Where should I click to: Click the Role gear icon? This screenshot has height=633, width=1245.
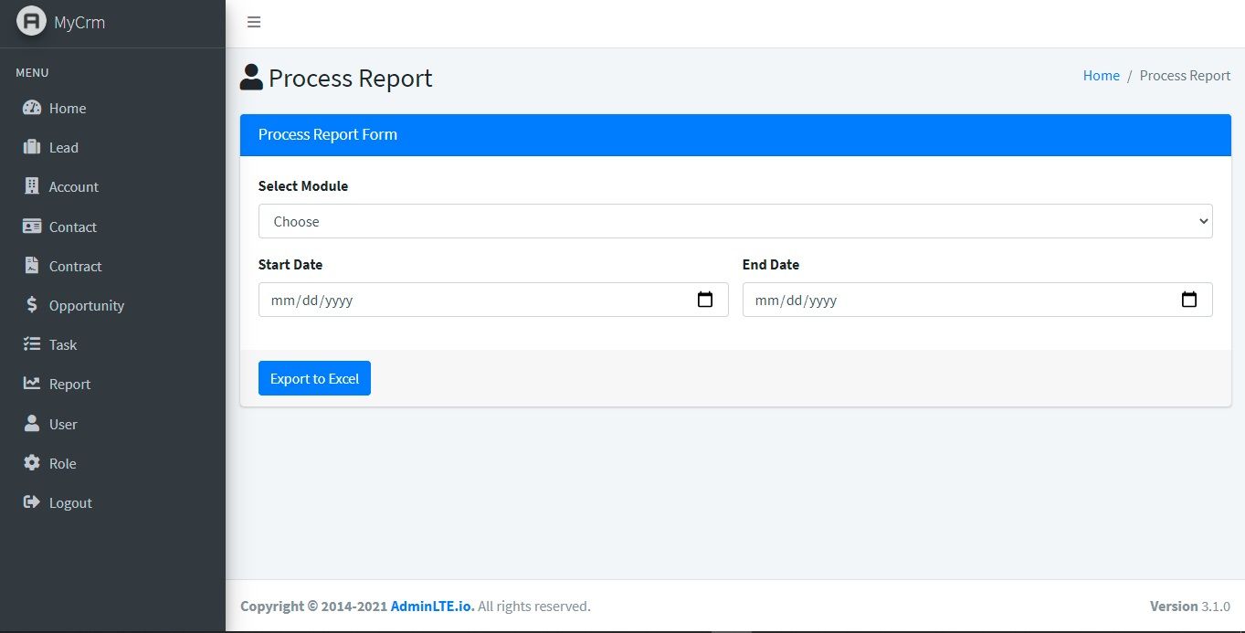32,463
